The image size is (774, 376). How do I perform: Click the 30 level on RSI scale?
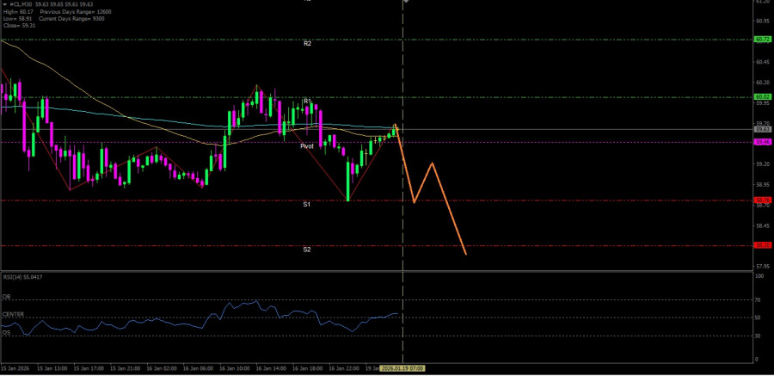pos(759,336)
